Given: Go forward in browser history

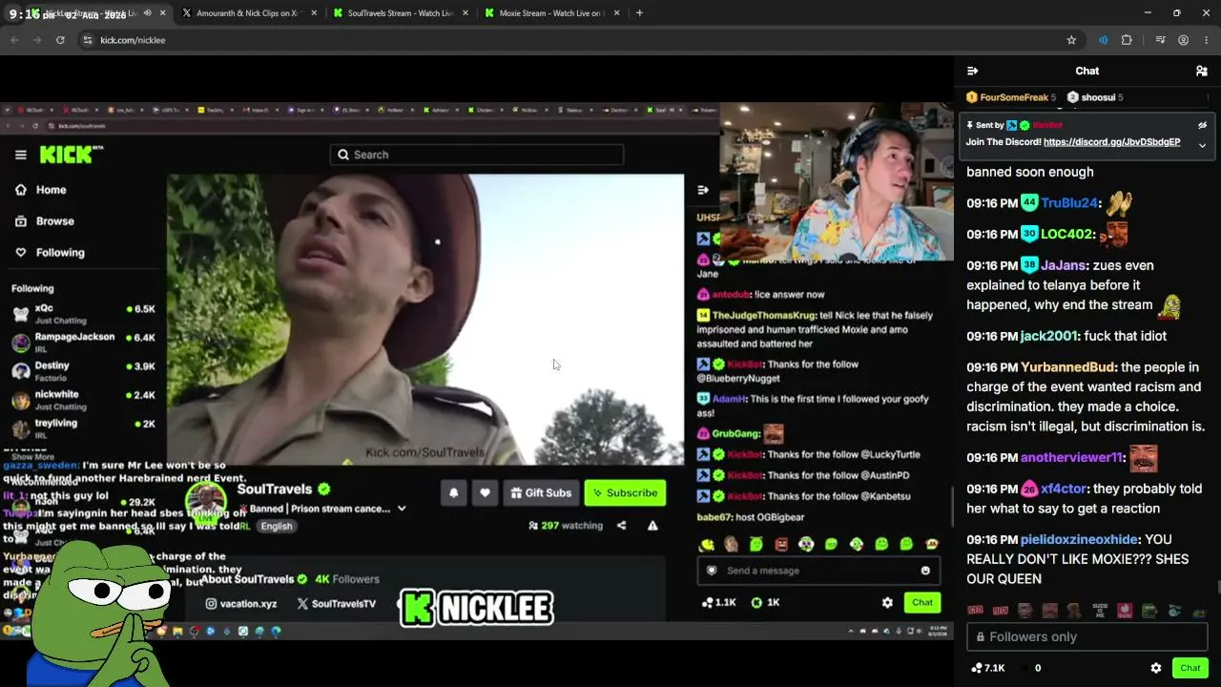Looking at the screenshot, I should click(x=37, y=40).
